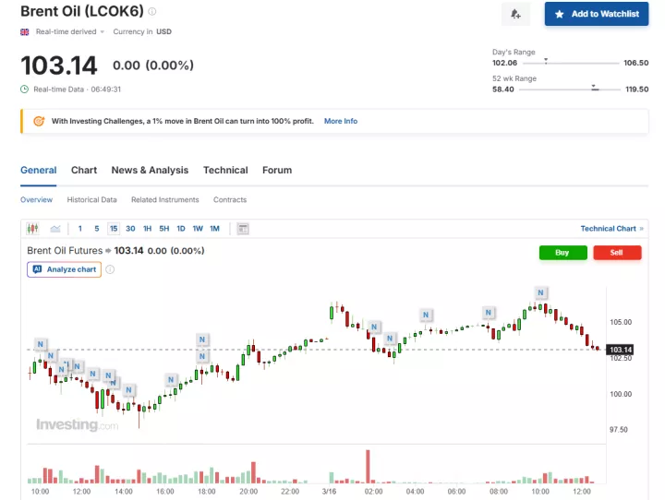The image size is (665, 500).
Task: Switch chart to area view
Action: point(55,228)
